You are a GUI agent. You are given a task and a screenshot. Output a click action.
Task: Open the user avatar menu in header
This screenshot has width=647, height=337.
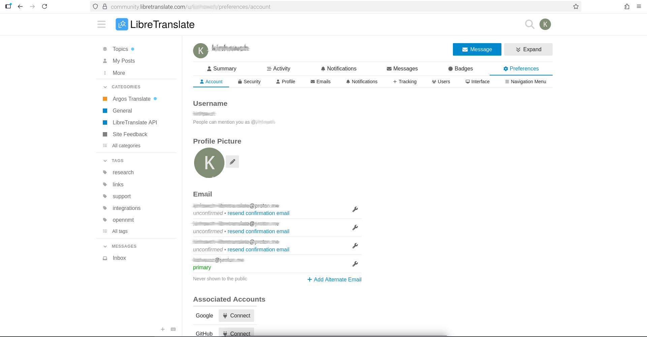pyautogui.click(x=545, y=24)
